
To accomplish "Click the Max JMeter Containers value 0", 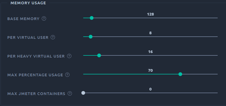I will point(151,89).
